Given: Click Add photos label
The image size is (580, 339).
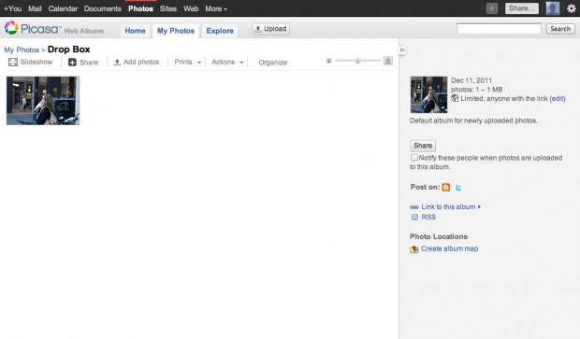Looking at the screenshot, I should coord(141,62).
